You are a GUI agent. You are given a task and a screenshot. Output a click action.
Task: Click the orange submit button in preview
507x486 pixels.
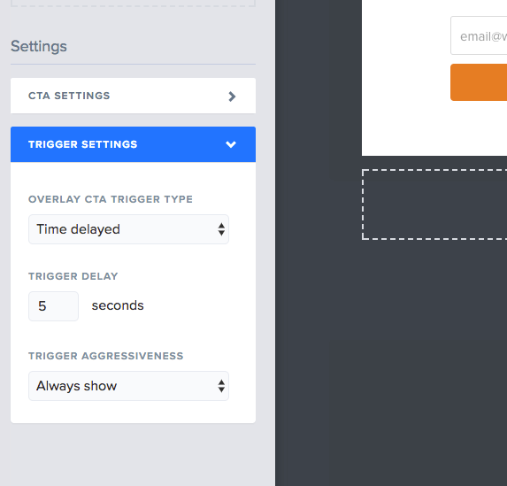pyautogui.click(x=479, y=82)
